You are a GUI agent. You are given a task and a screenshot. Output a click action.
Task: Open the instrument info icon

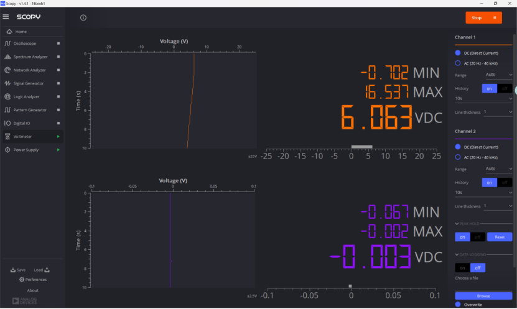point(83,18)
